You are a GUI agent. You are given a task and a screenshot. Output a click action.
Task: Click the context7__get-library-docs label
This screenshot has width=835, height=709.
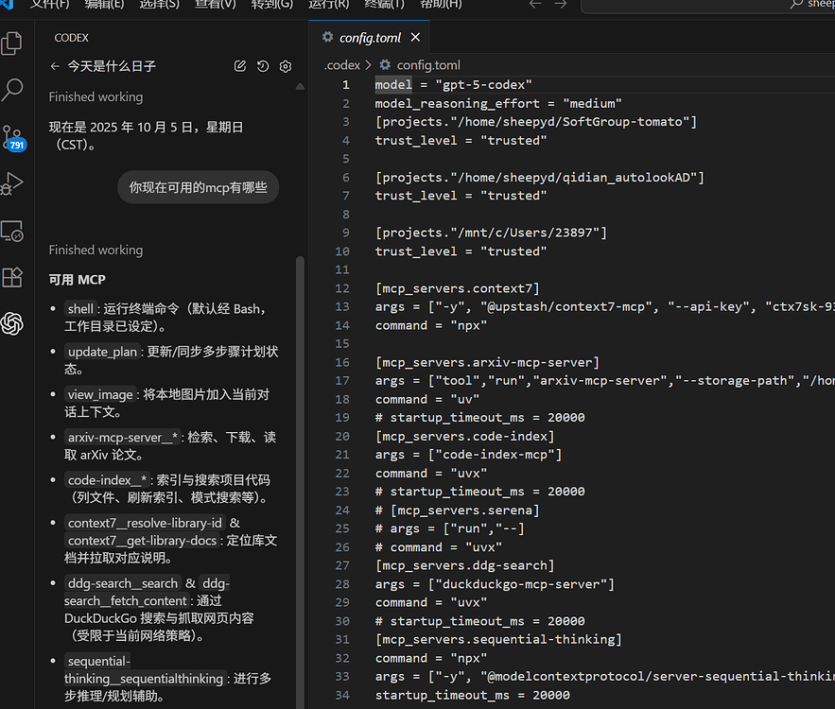(142, 541)
